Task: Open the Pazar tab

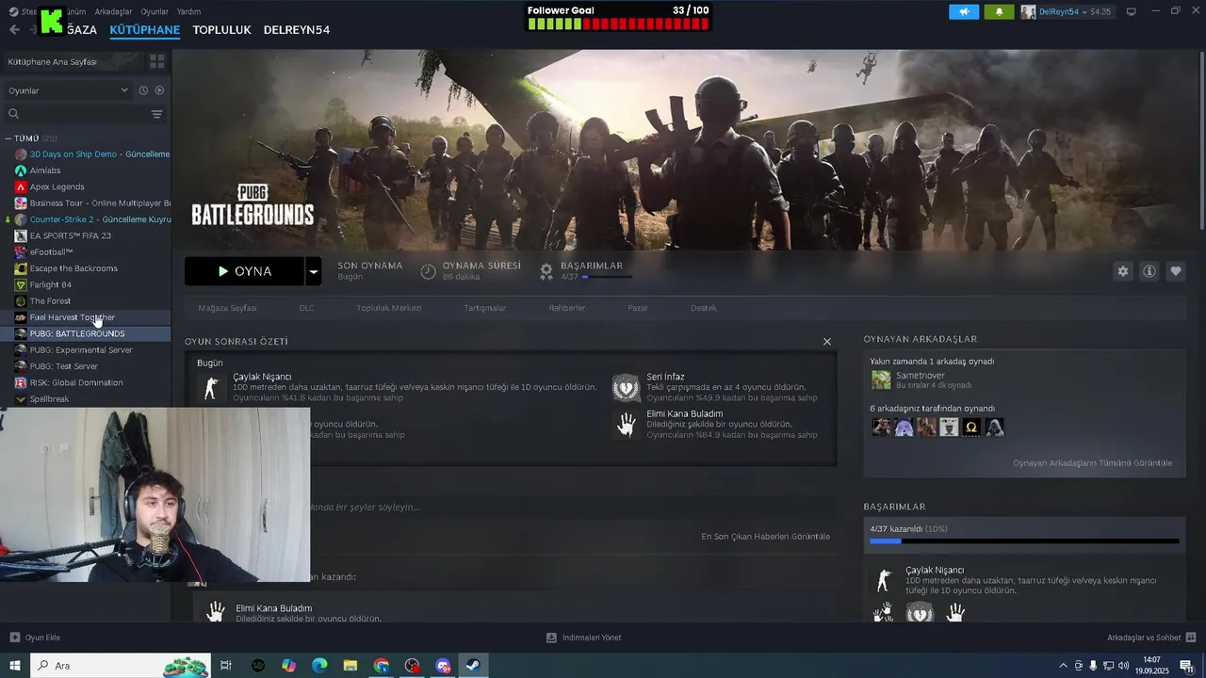Action: point(638,308)
